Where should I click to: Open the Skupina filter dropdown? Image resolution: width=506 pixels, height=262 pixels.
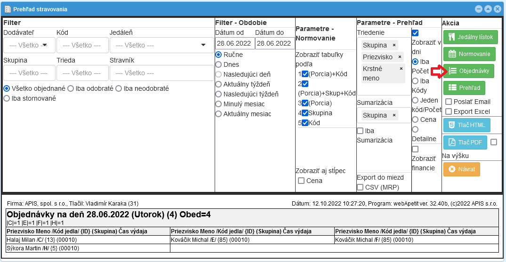pos(29,73)
